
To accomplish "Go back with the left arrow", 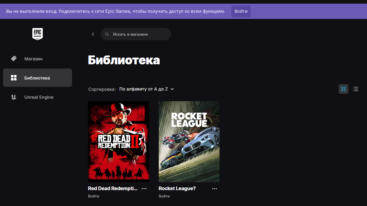I will tap(93, 34).
